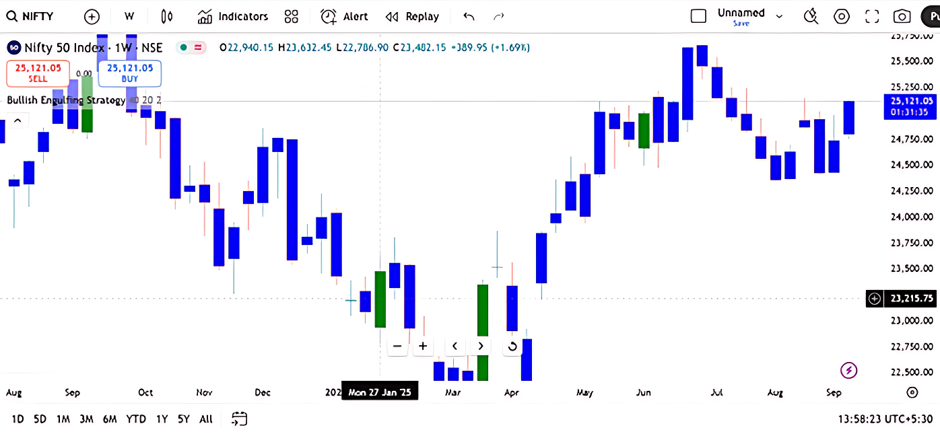
Task: Open chart settings hexagon icon
Action: pos(842,16)
